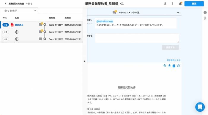Toggle the lock icon above document
The height and width of the screenshot is (115, 208).
coord(174,66)
